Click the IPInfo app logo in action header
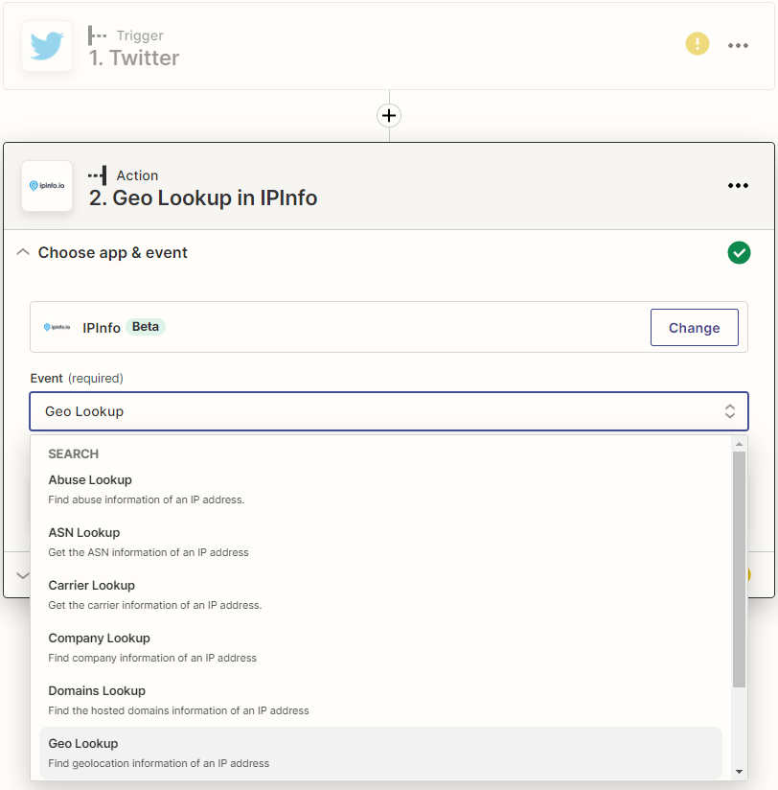This screenshot has height=790, width=778. tap(47, 186)
